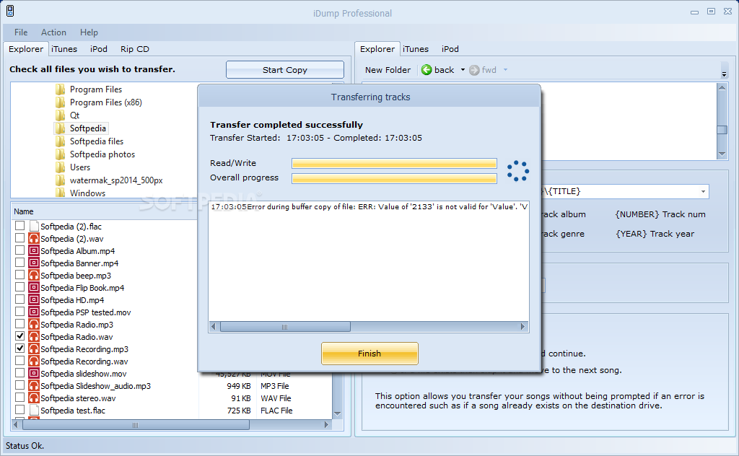Uncheck the Softpedia Recording.mp3 checkbox

point(19,348)
